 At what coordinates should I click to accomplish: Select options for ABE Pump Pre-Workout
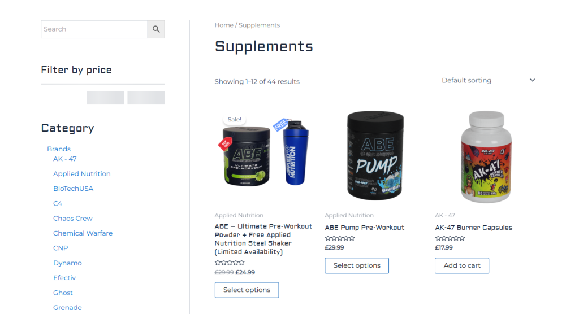(357, 265)
